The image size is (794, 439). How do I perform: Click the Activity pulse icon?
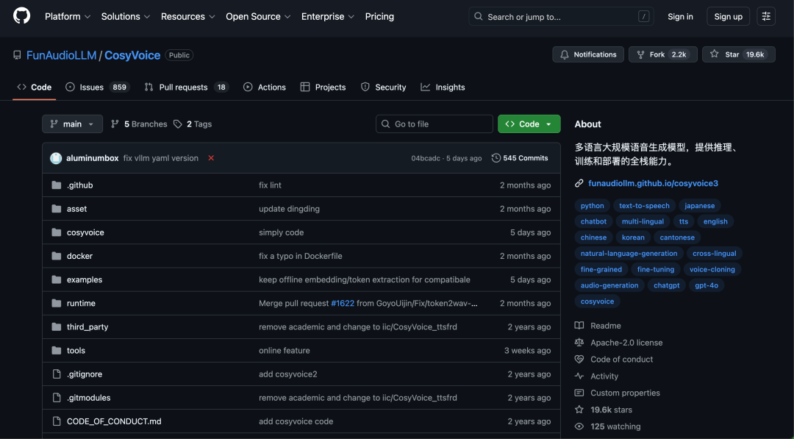pos(579,376)
